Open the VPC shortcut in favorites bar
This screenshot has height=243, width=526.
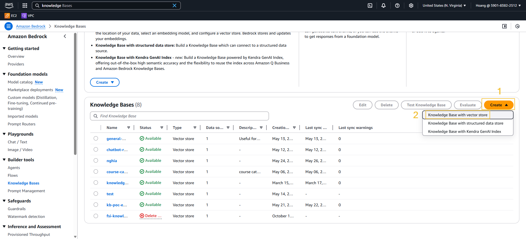(x=28, y=16)
